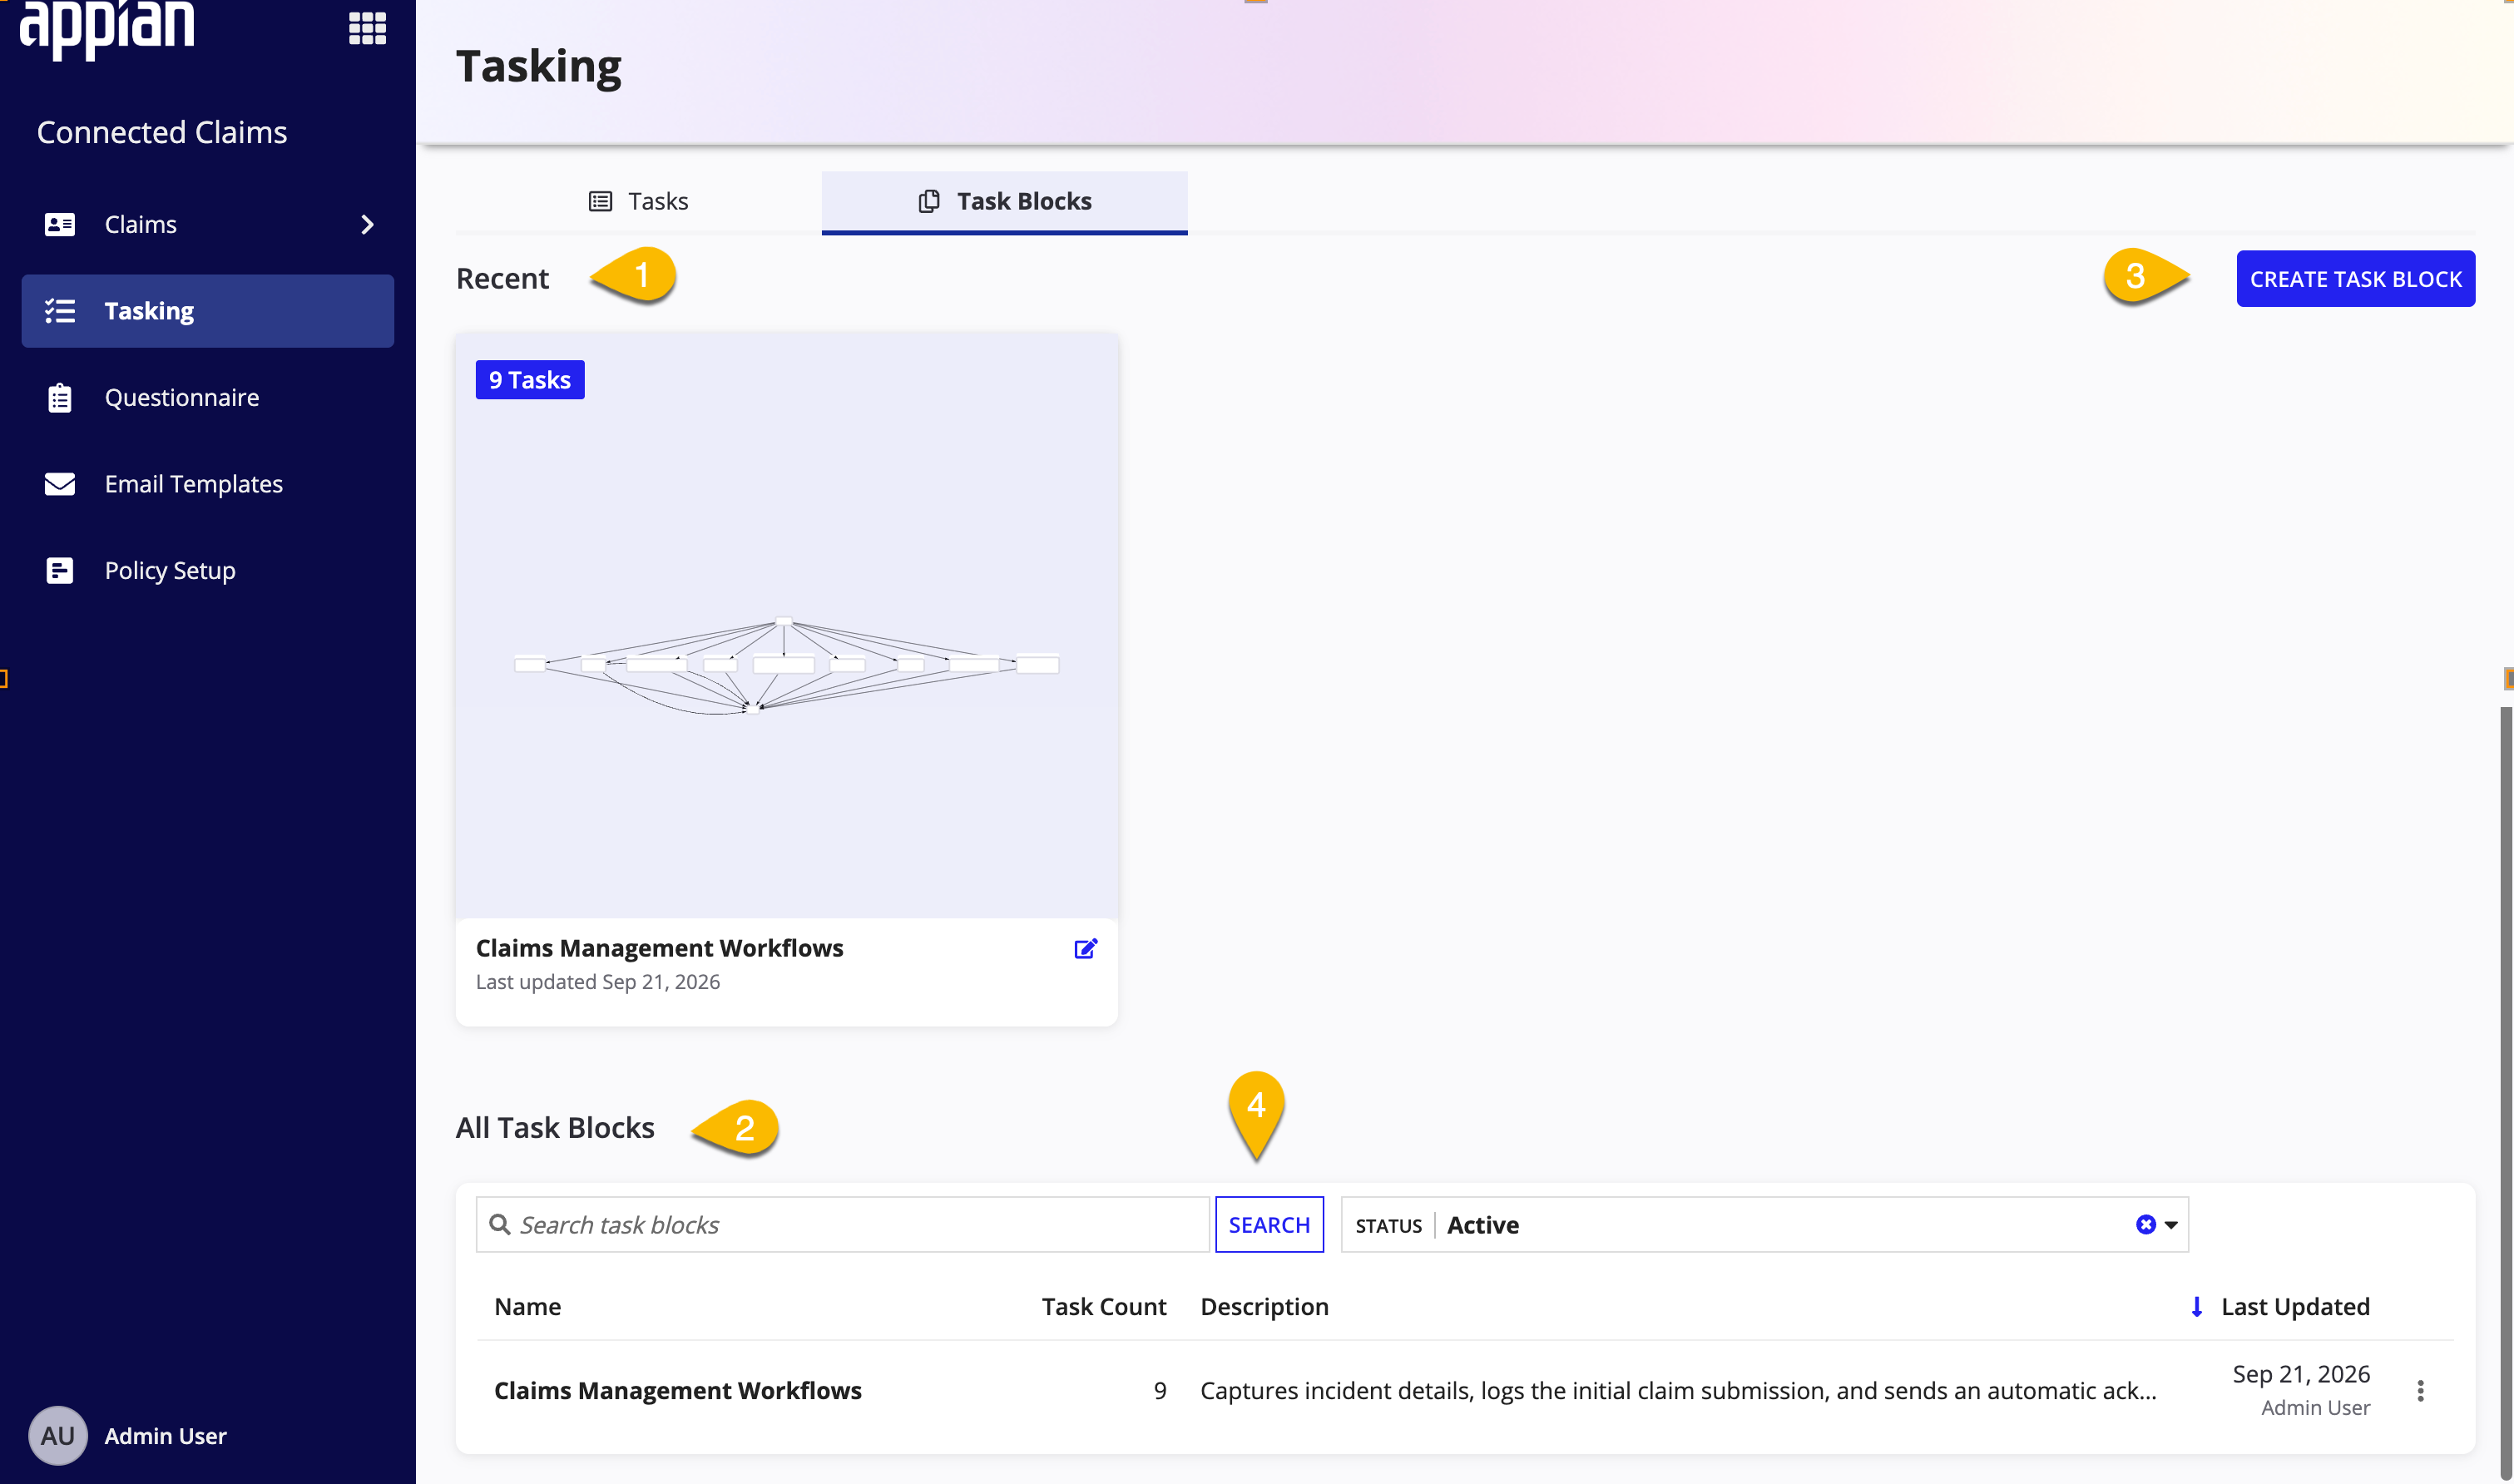Edit Claims Management Workflows via pencil icon

click(x=1085, y=948)
